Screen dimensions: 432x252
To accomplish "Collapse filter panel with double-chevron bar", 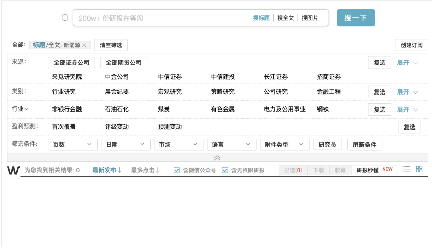I will coord(217,158).
